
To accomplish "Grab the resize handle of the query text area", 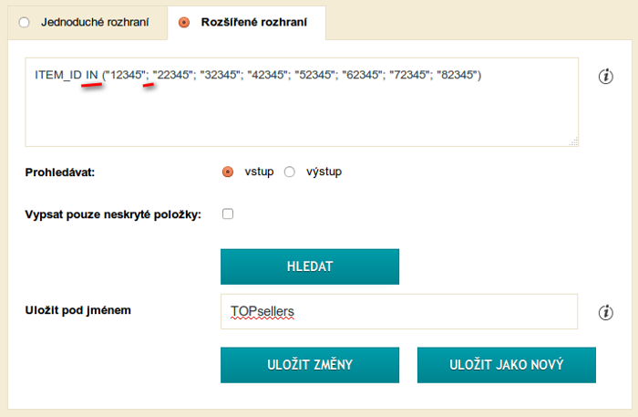I will pyautogui.click(x=574, y=141).
